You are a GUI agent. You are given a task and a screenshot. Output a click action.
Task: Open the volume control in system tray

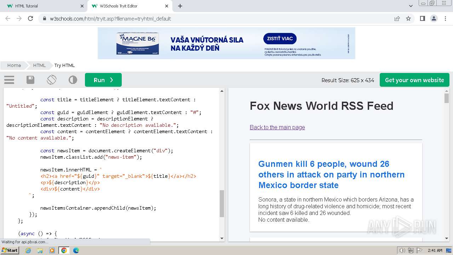pos(402,250)
